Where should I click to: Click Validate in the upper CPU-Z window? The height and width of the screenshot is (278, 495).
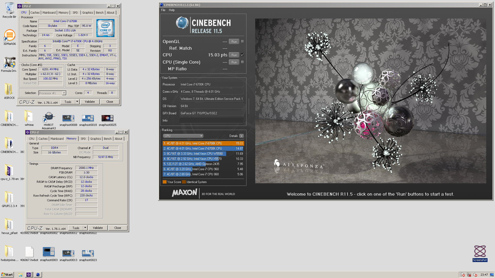point(90,102)
